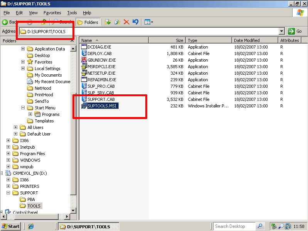Viewport: 308px width, 231px height.
Task: Select NETSETUP.EXE installer icon
Action: point(84,73)
